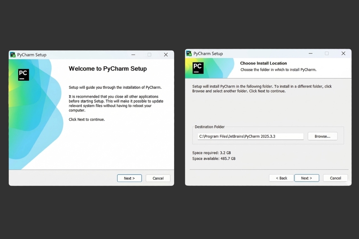359x239 pixels.
Task: Minimize the Choose Install Location window
Action: coord(311,53)
